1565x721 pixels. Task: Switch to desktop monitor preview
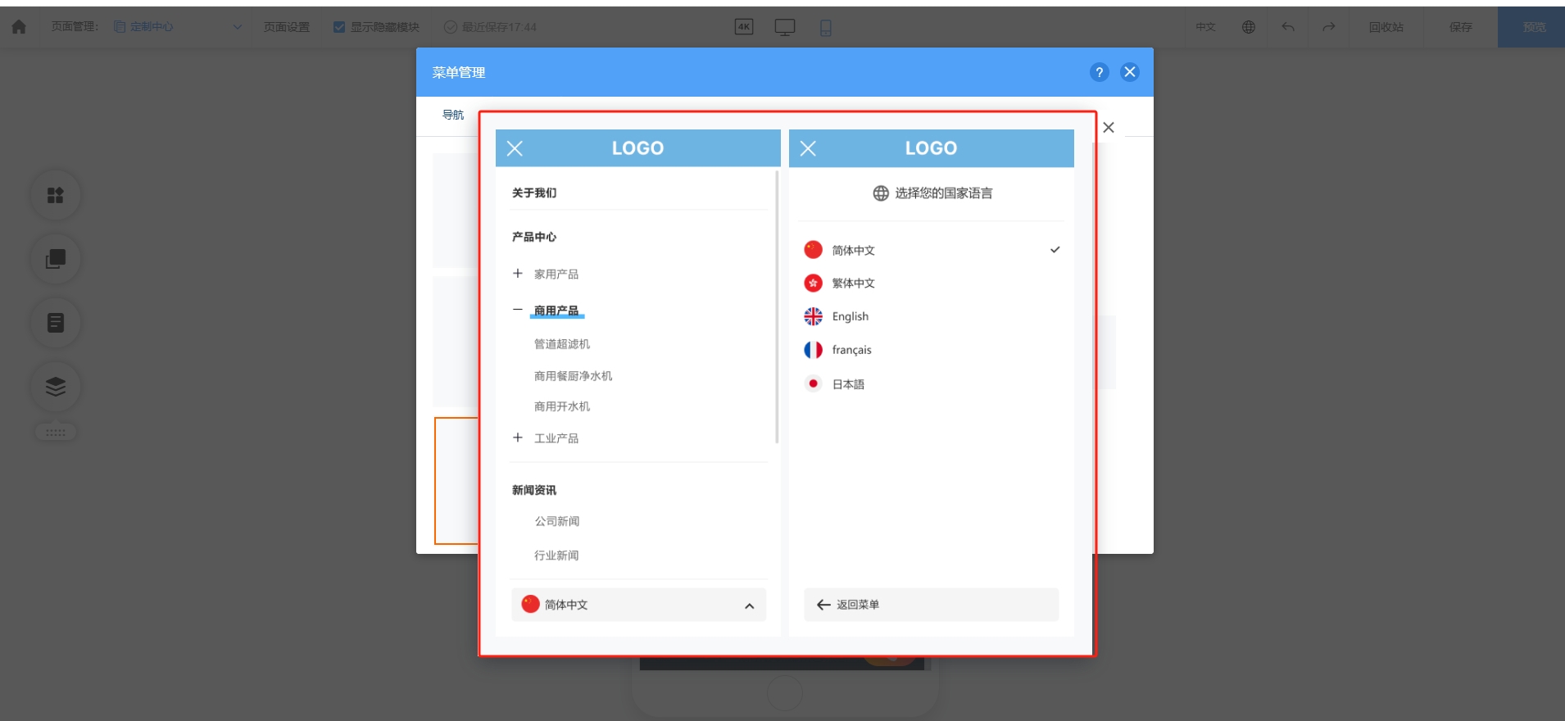point(784,27)
